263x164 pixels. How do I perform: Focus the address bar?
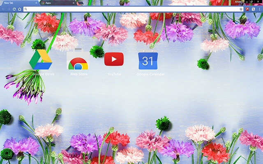133,9
